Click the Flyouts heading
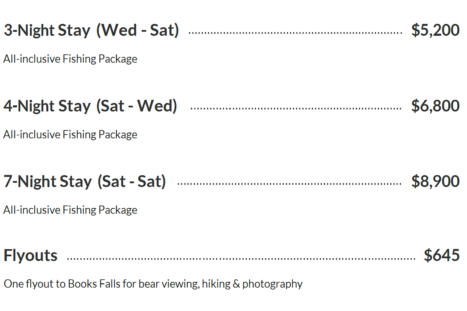 tap(30, 255)
